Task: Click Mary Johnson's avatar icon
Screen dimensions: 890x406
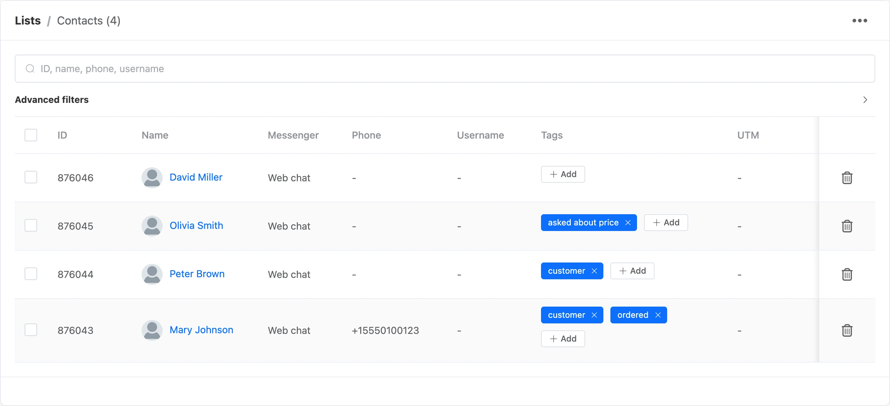Action: 152,330
